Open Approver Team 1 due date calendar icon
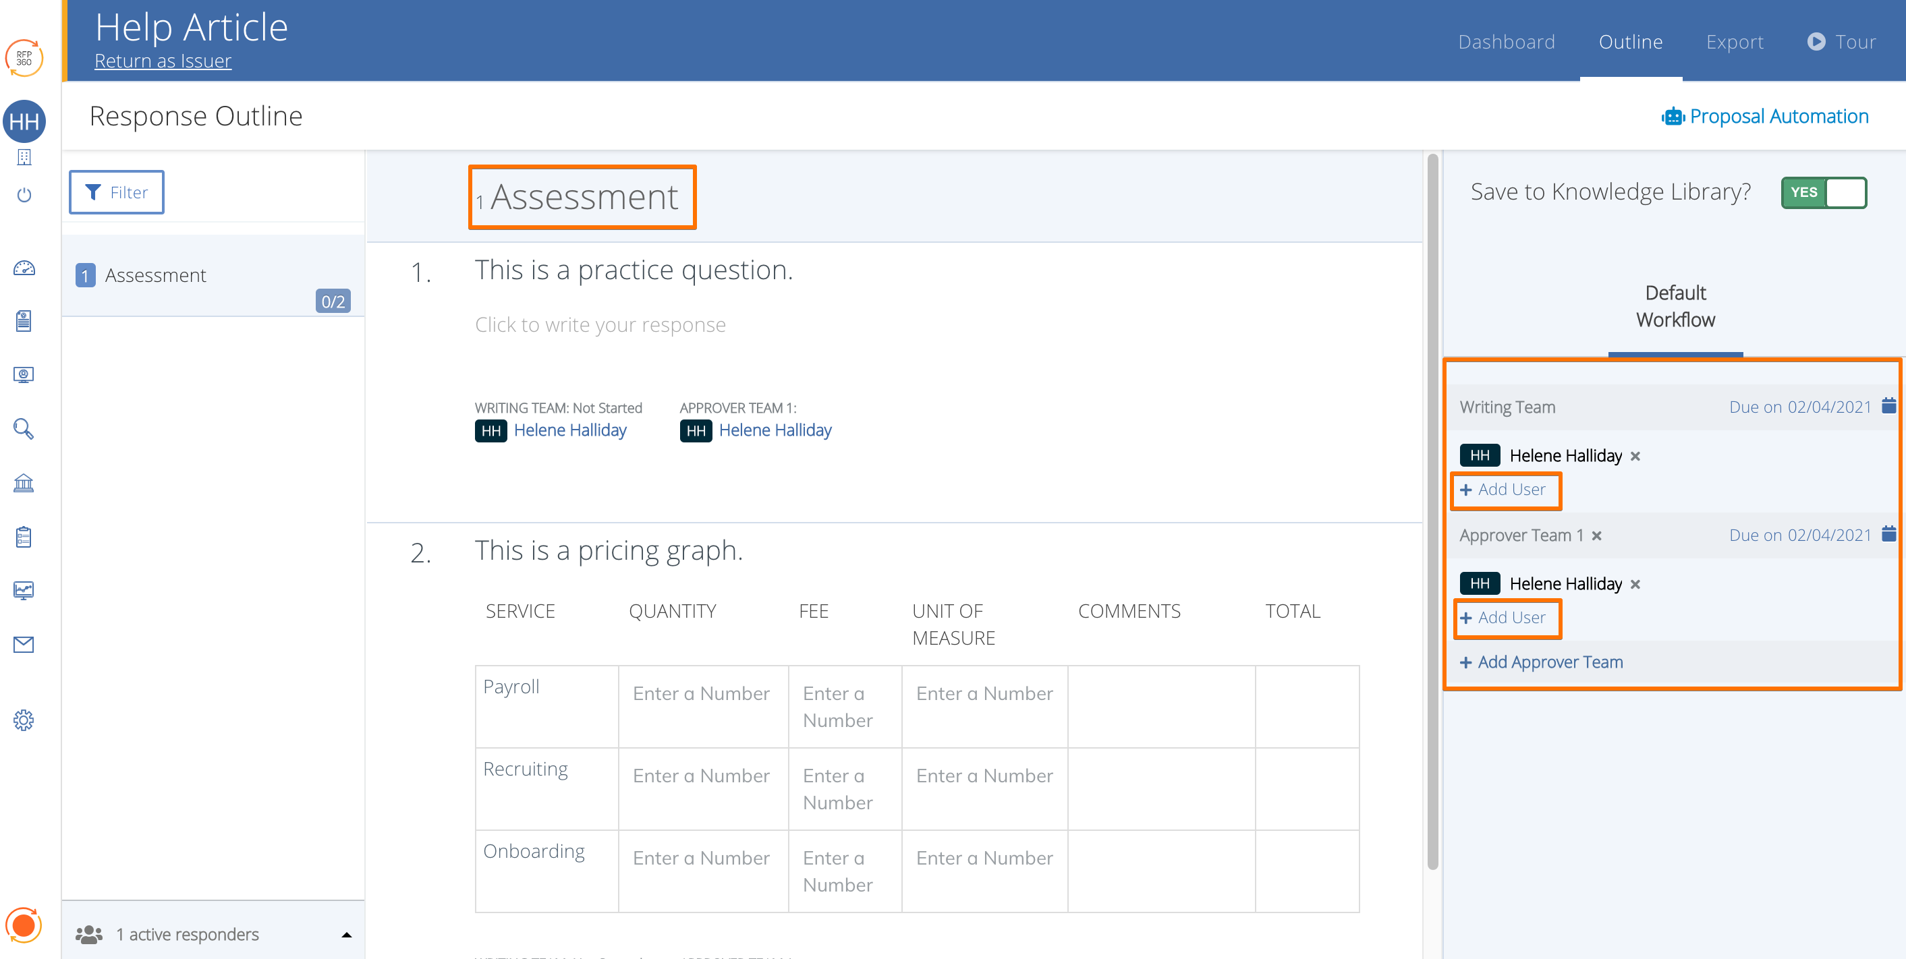 1888,534
